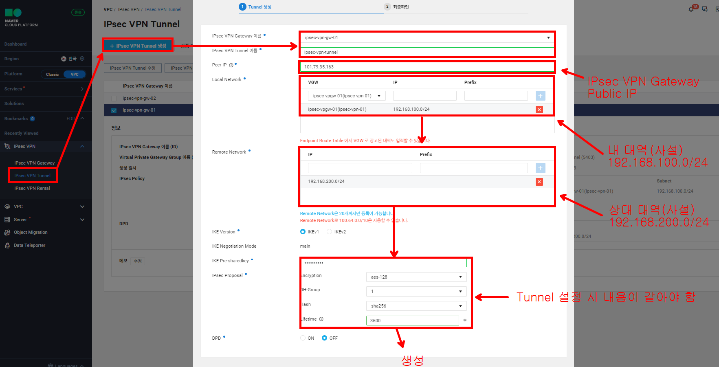Open the Encryption aes-128 dropdown
This screenshot has height=367, width=719.
click(416, 277)
